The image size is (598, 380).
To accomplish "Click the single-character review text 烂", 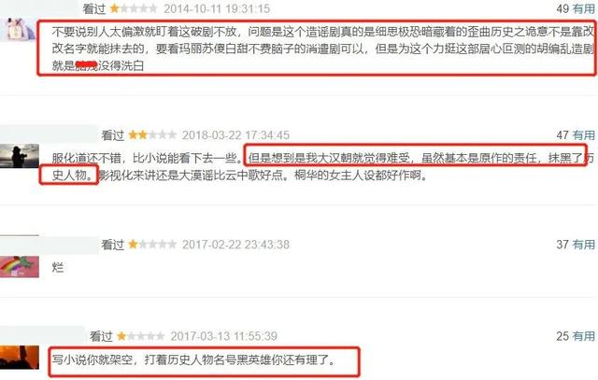I will pyautogui.click(x=58, y=267).
